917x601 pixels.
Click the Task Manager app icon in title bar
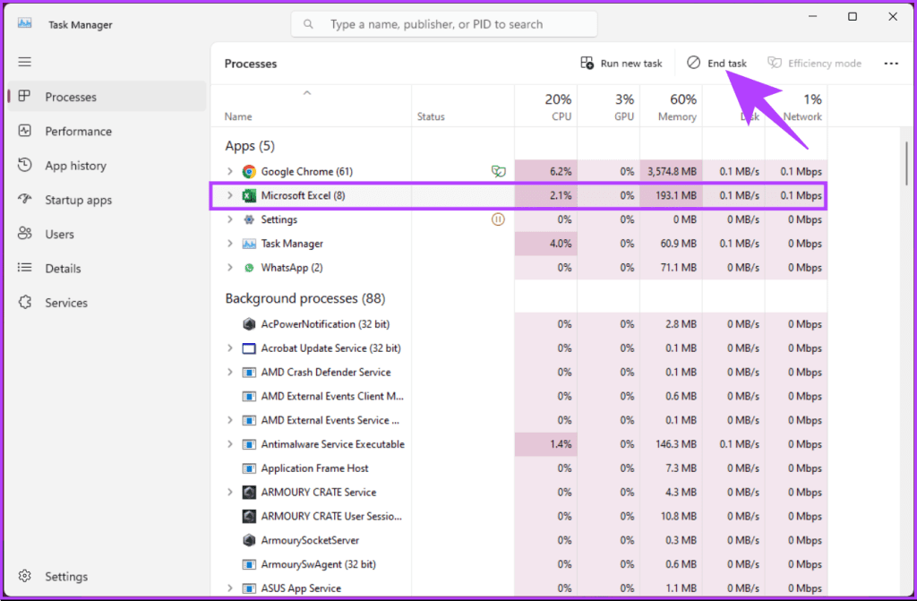pos(24,23)
